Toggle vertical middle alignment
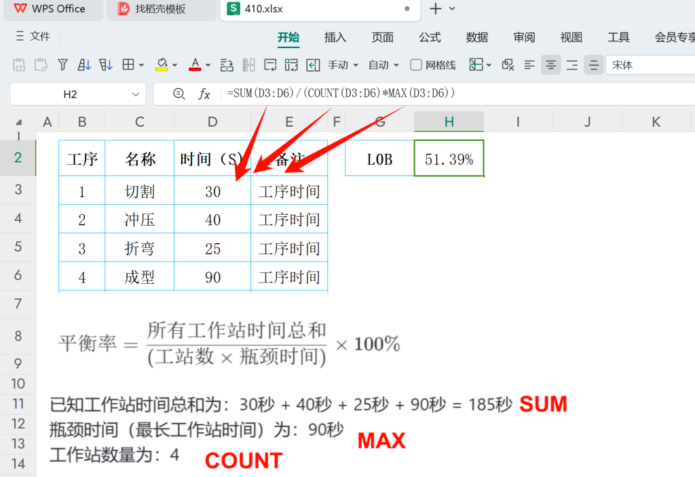This screenshot has width=695, height=477. click(594, 65)
